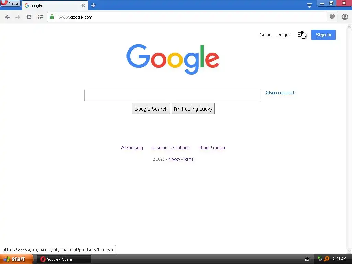Open Opera Speed Dial grid icon
Screen dimensions: 352x264
coord(40,17)
